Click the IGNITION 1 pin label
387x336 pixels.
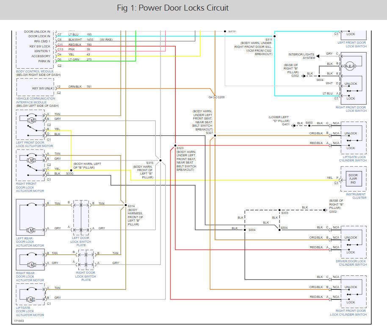42,51
